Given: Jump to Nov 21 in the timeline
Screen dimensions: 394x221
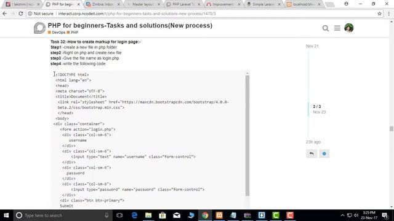Looking at the screenshot, I should [312, 46].
